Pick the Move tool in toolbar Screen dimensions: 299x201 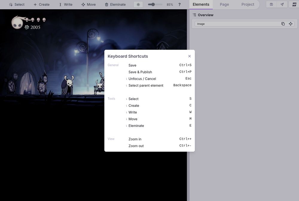coord(89,4)
